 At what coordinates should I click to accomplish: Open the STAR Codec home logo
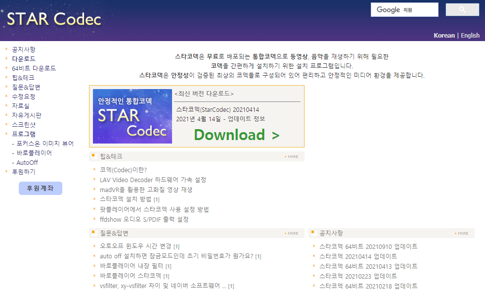(x=54, y=19)
